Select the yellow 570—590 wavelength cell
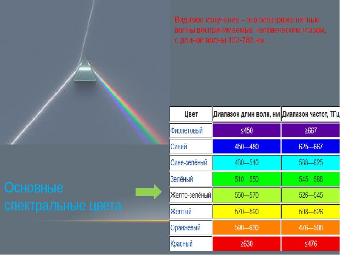 [246, 211]
